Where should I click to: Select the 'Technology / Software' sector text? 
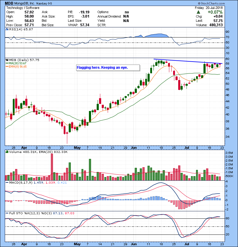(23, 8)
